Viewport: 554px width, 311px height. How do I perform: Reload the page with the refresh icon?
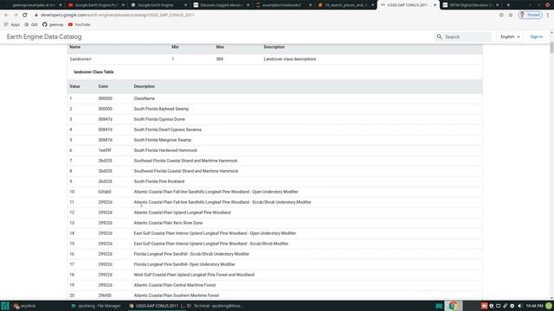coord(25,16)
